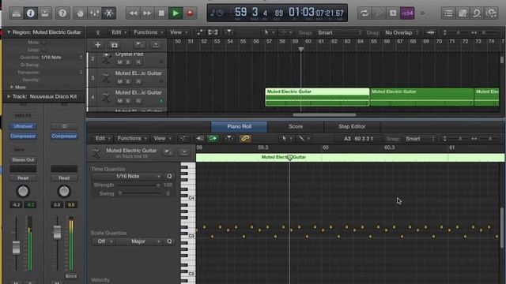Open the Toolbar display icon

pos(45,13)
